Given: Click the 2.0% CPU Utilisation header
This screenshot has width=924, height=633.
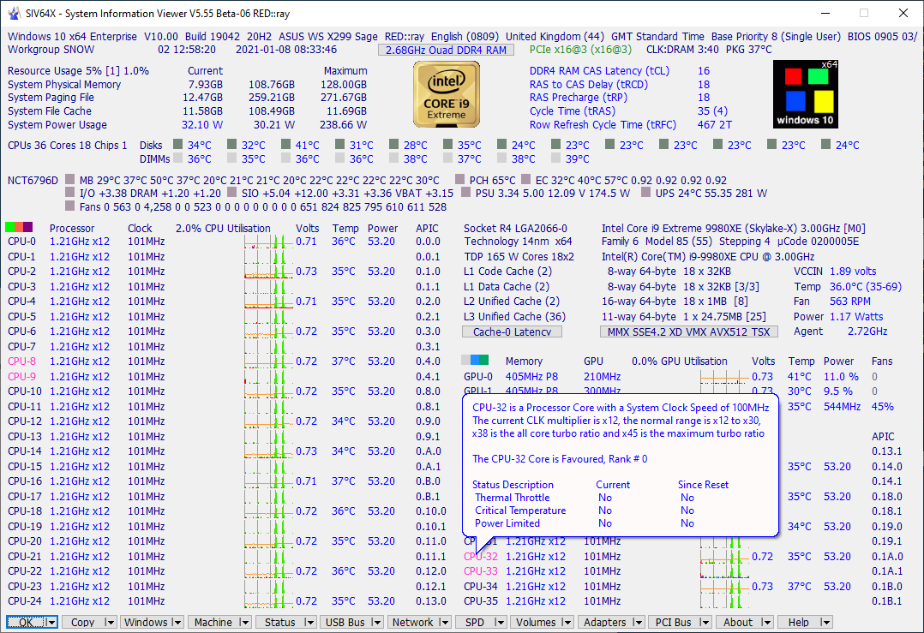Looking at the screenshot, I should 223,228.
